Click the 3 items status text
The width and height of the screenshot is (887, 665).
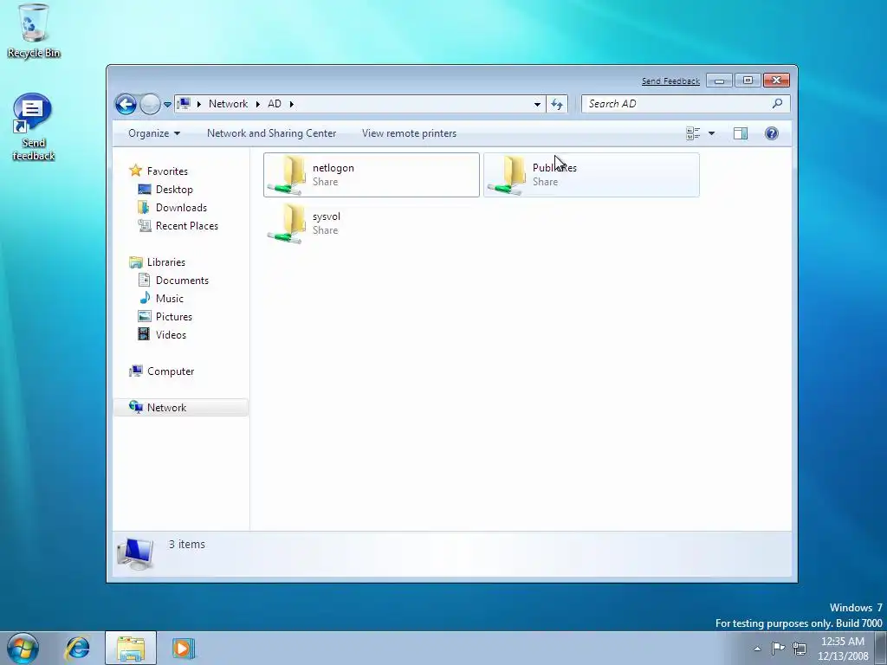tap(187, 545)
